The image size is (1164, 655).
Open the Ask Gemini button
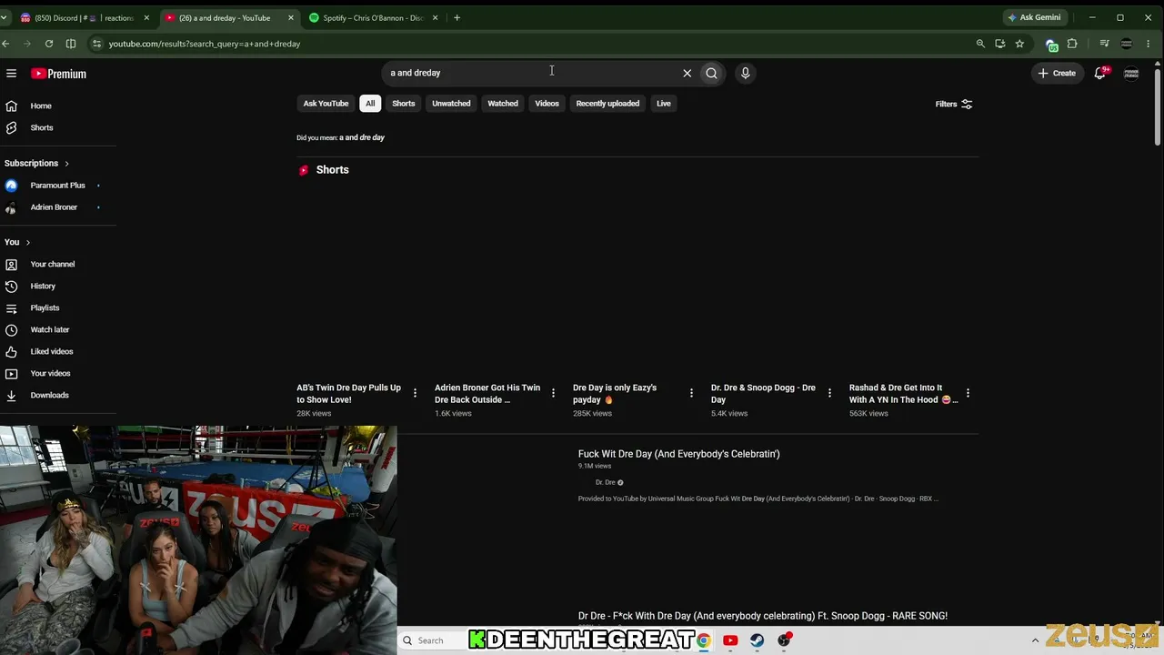click(1034, 17)
